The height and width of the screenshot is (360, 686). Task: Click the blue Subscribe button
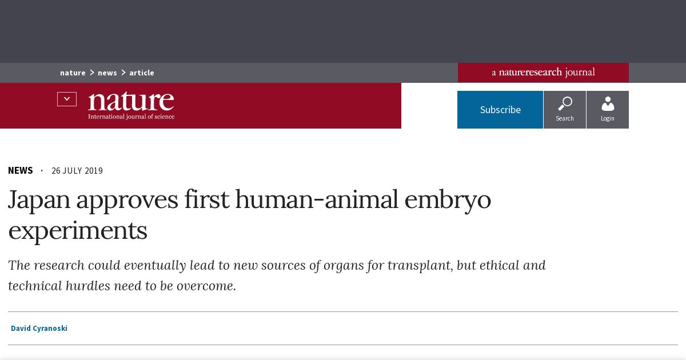tap(500, 110)
